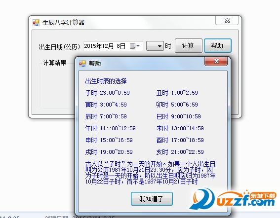Click the text 申时 15:00~16:59

(x=109, y=140)
